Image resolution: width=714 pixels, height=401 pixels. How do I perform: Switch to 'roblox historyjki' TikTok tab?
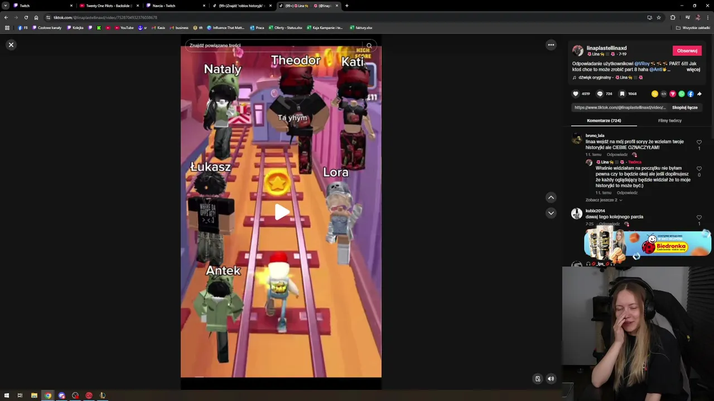(x=242, y=6)
